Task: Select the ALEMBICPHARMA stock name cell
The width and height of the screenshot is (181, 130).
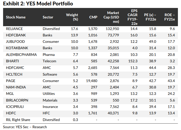Action: [21, 55]
